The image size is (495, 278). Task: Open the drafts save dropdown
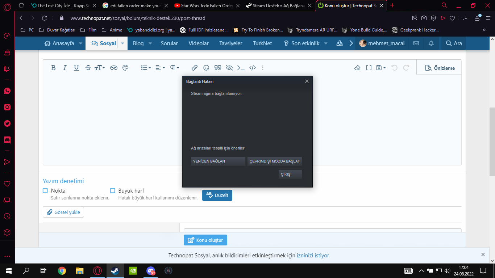[x=381, y=68]
